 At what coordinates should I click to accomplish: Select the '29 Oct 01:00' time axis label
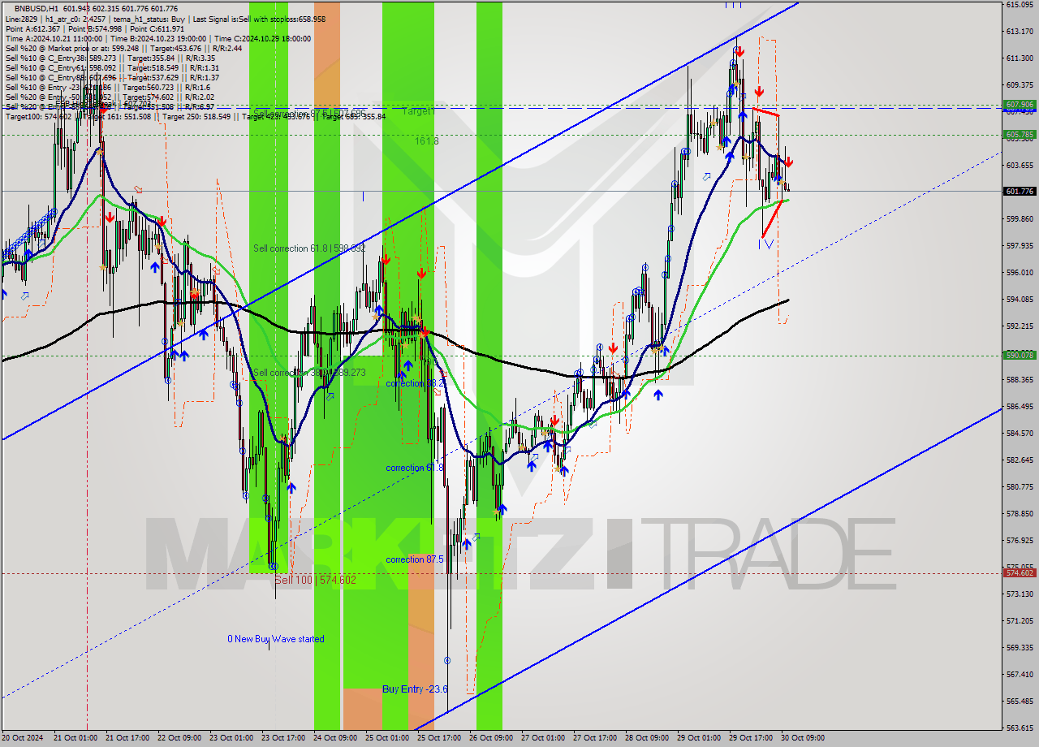click(x=698, y=739)
